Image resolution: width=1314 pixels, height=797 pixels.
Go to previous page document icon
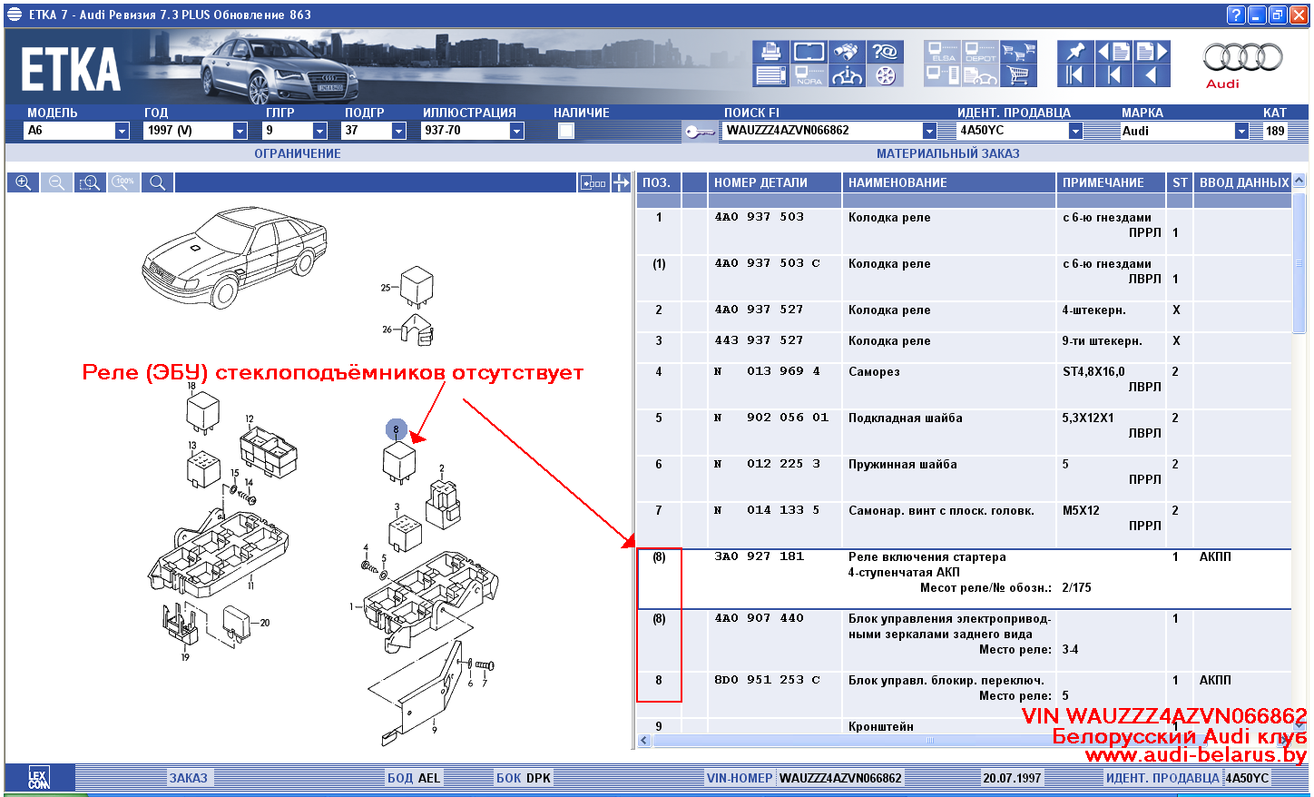(x=1113, y=52)
